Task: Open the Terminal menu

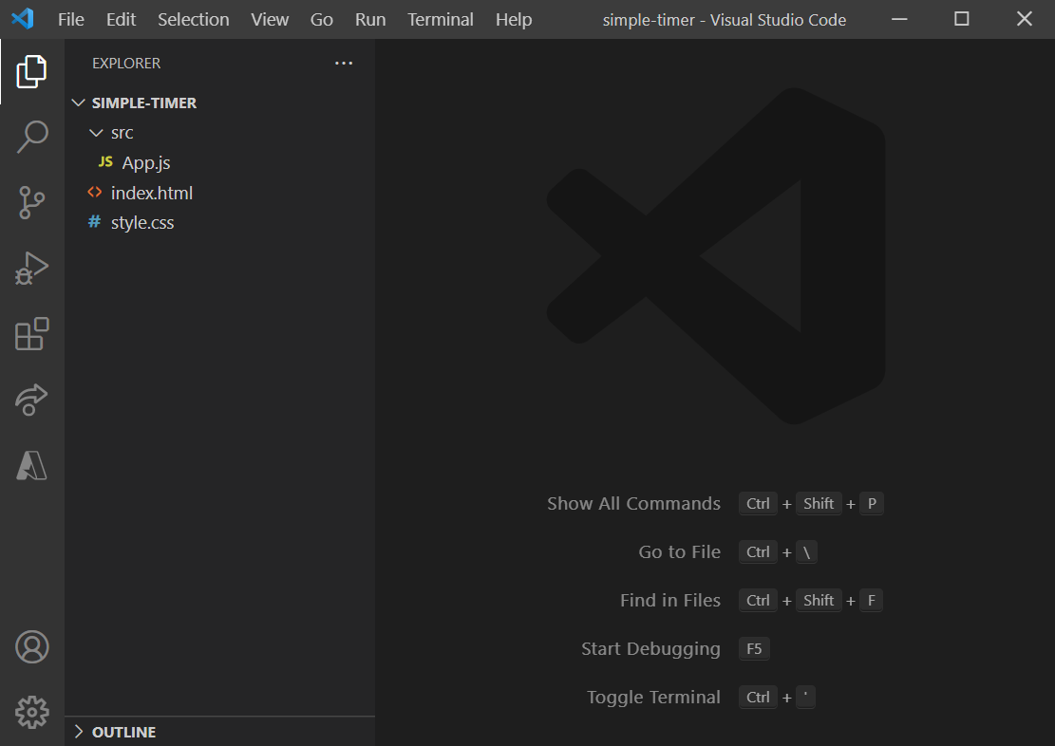Action: coord(441,20)
